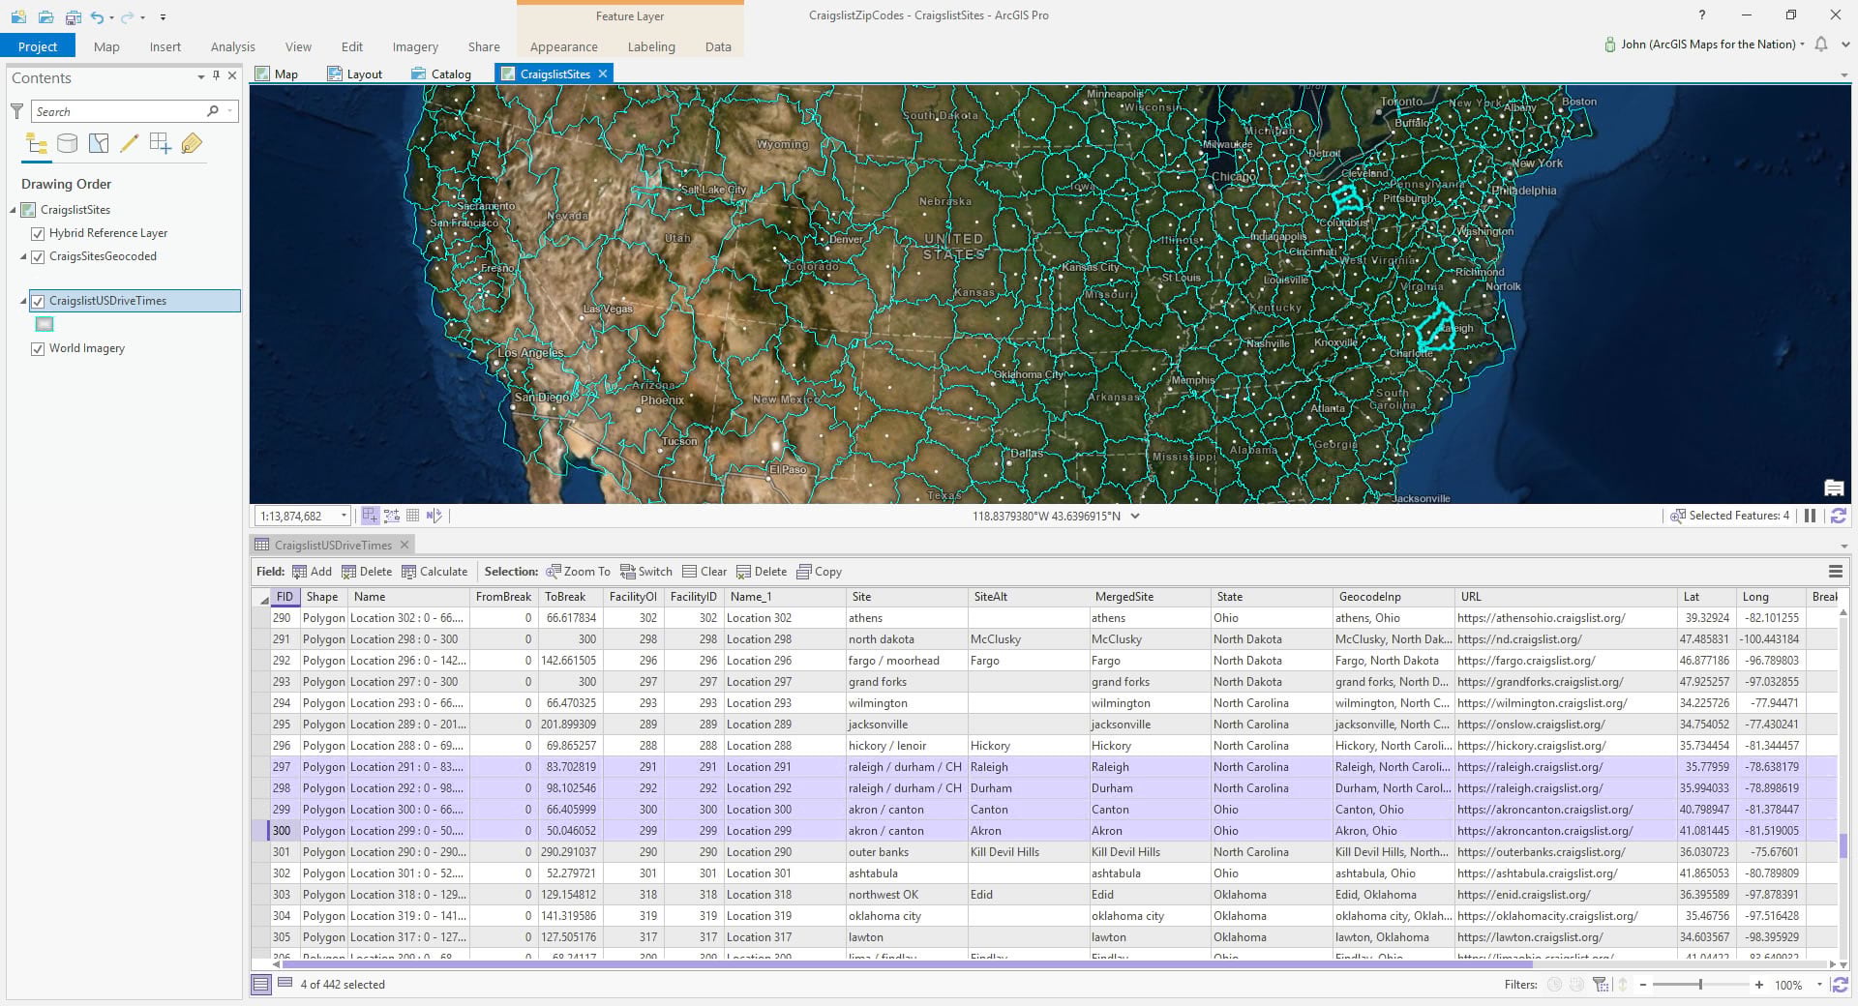This screenshot has height=1006, width=1858.
Task: Open the Analysis ribbon tab
Action: (232, 46)
